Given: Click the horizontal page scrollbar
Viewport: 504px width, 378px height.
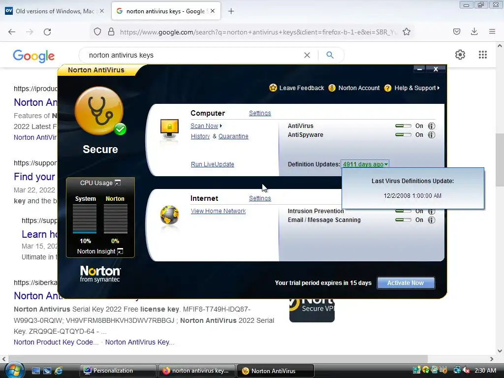Looking at the screenshot, I should pyautogui.click(x=218, y=359).
